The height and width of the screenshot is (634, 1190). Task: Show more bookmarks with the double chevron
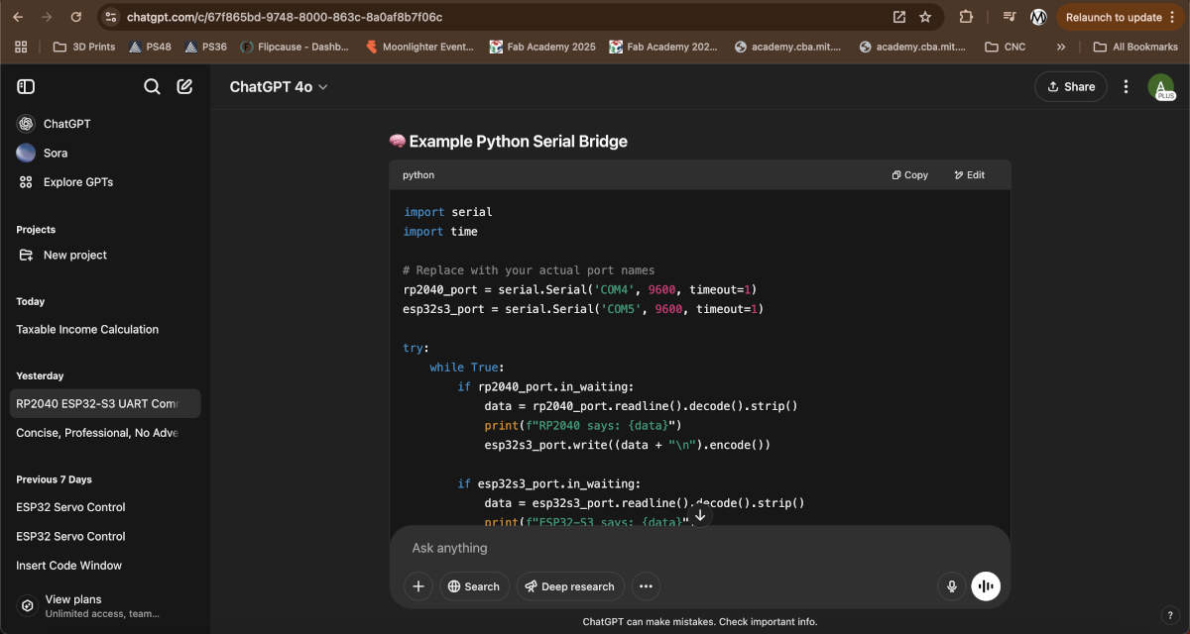pos(1061,47)
